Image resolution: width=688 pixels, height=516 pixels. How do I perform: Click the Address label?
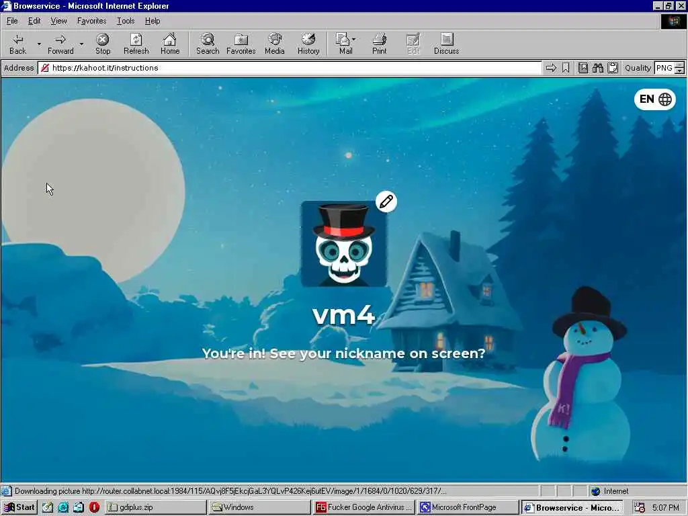click(x=19, y=68)
